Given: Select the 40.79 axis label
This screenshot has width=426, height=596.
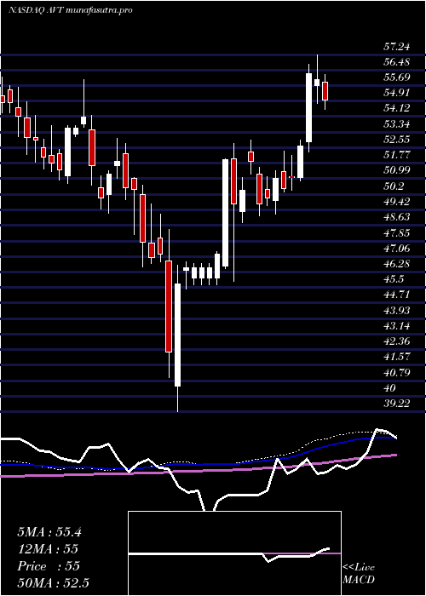Looking at the screenshot, I should pyautogui.click(x=396, y=373).
